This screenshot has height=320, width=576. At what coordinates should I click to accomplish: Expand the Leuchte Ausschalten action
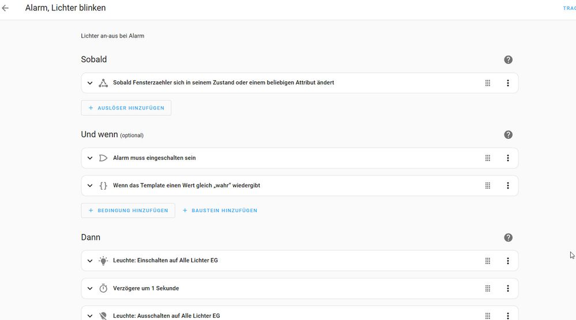[90, 315]
